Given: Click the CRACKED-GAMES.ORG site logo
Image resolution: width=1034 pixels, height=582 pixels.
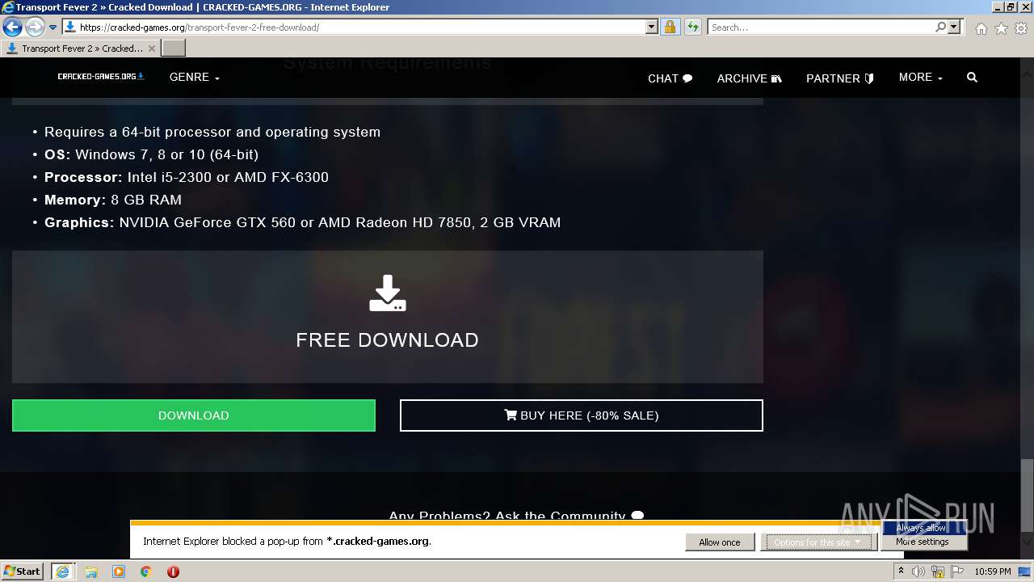Looking at the screenshot, I should pyautogui.click(x=101, y=77).
